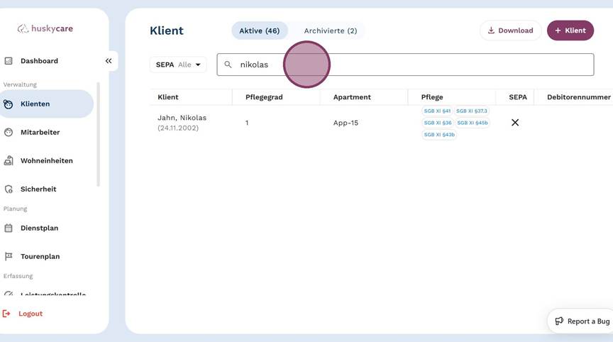Click the huskycare logo
613x342 pixels.
tap(45, 28)
